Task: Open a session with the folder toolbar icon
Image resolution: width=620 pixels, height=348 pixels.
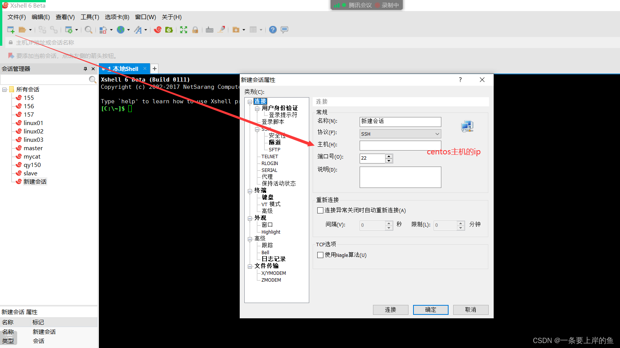Action: coord(22,29)
